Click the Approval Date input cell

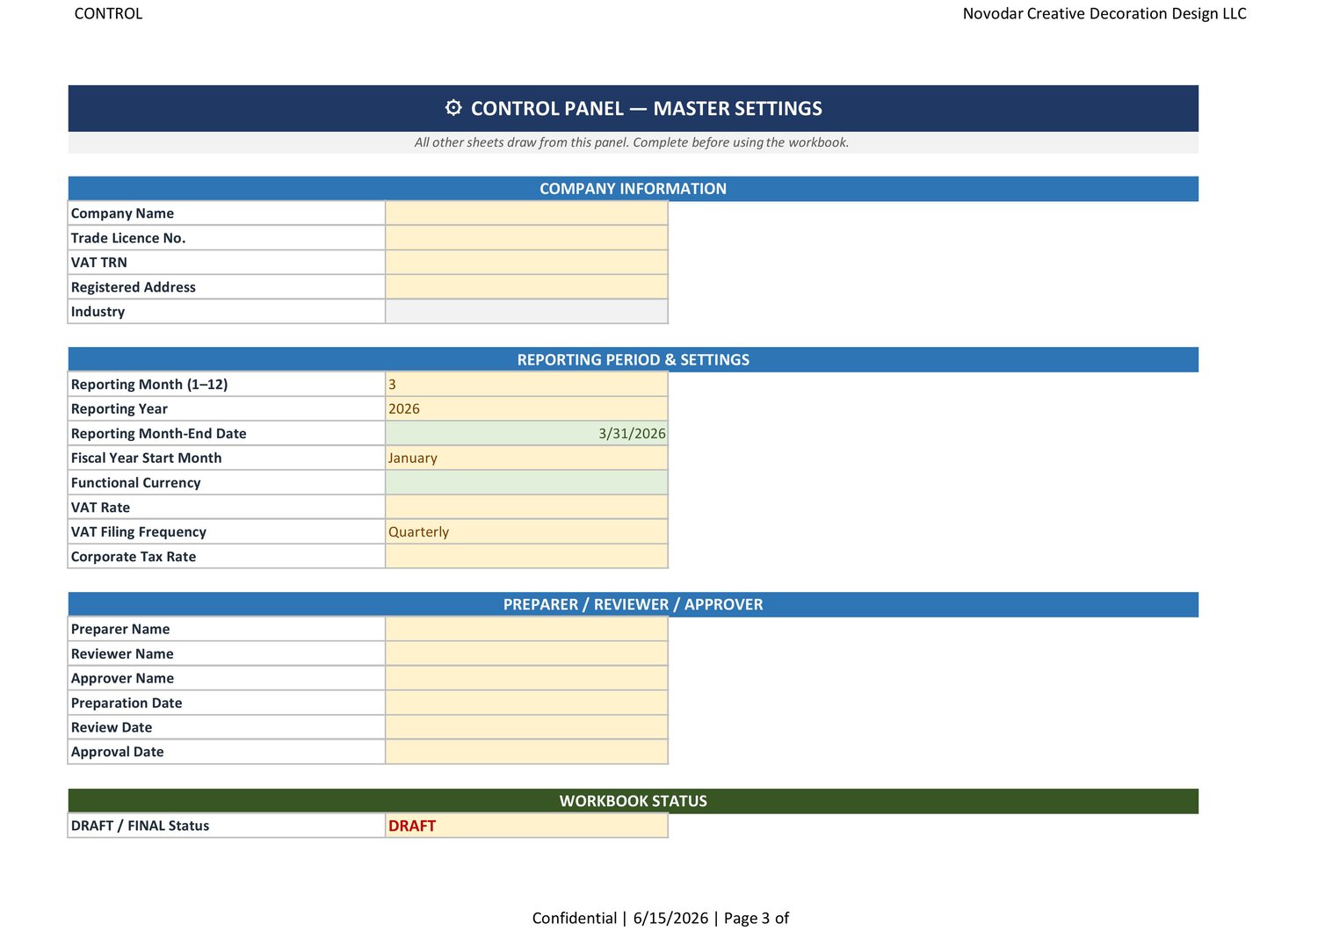pyautogui.click(x=526, y=753)
